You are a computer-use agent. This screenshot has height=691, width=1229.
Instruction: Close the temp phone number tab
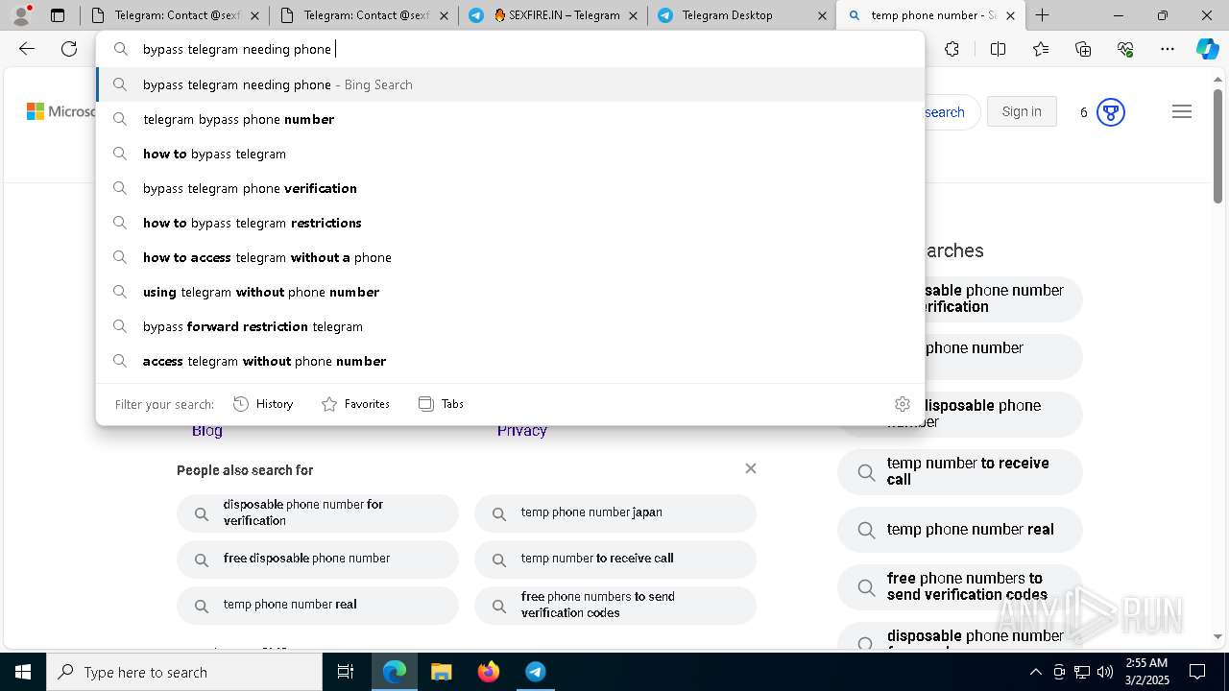(x=1010, y=15)
